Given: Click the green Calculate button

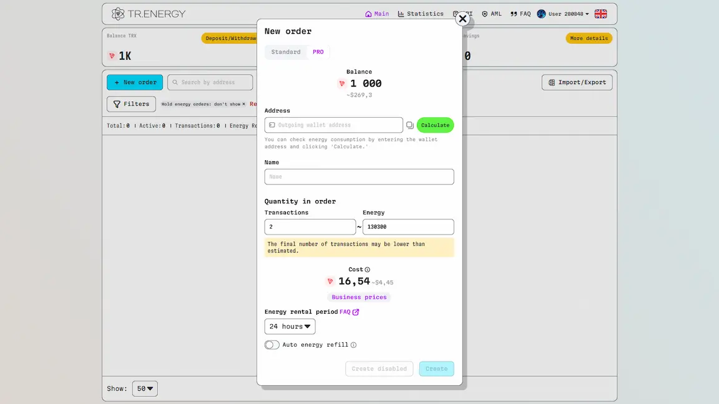Looking at the screenshot, I should pos(435,125).
